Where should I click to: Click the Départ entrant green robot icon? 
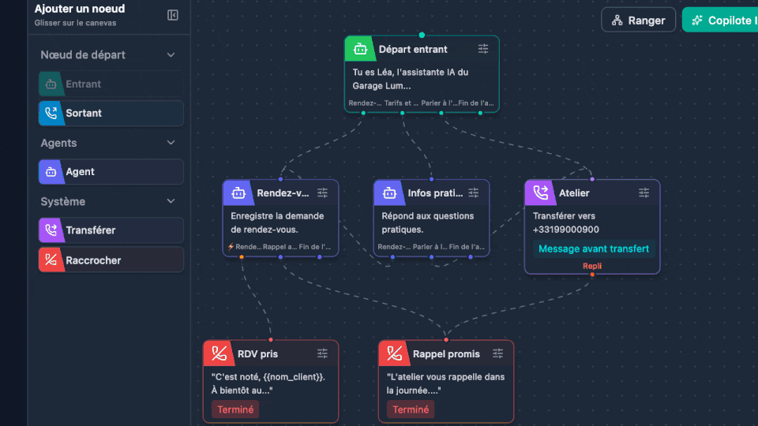tap(360, 49)
